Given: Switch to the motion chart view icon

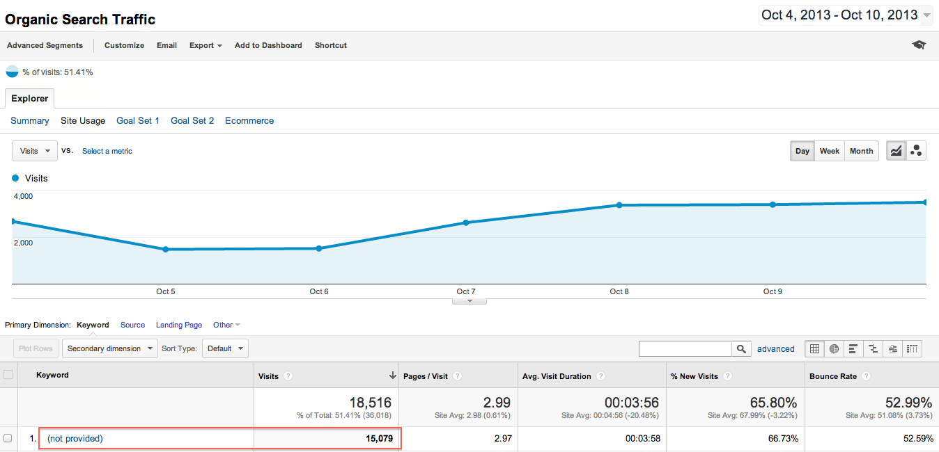Looking at the screenshot, I should 916,151.
